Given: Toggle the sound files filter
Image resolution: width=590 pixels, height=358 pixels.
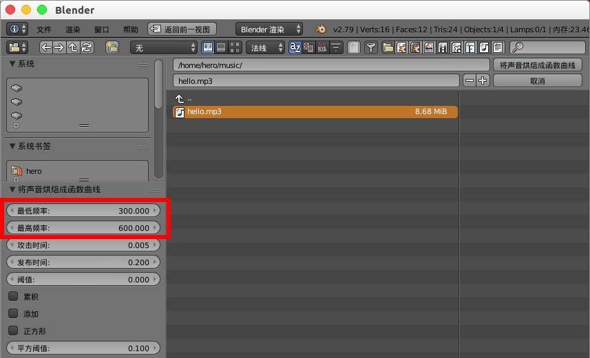Looking at the screenshot, I should tap(484, 47).
